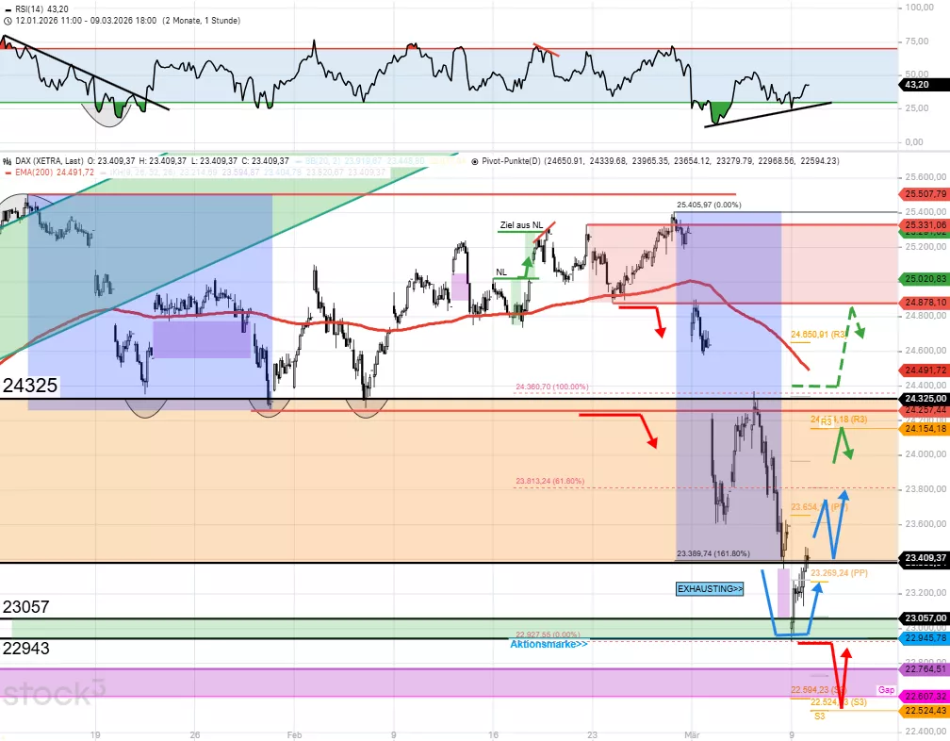The image size is (950, 741).
Task: Click the 'Ziel aus NL' annotation label
Action: click(521, 226)
